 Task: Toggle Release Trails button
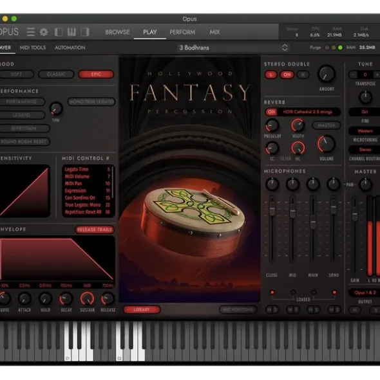pyautogui.click(x=95, y=230)
